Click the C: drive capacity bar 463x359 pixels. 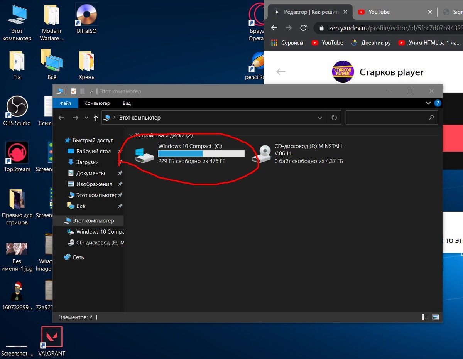coord(201,153)
